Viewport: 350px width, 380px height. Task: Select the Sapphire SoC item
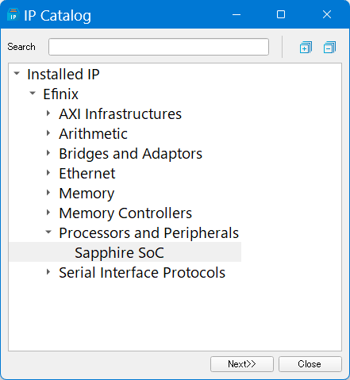point(119,252)
